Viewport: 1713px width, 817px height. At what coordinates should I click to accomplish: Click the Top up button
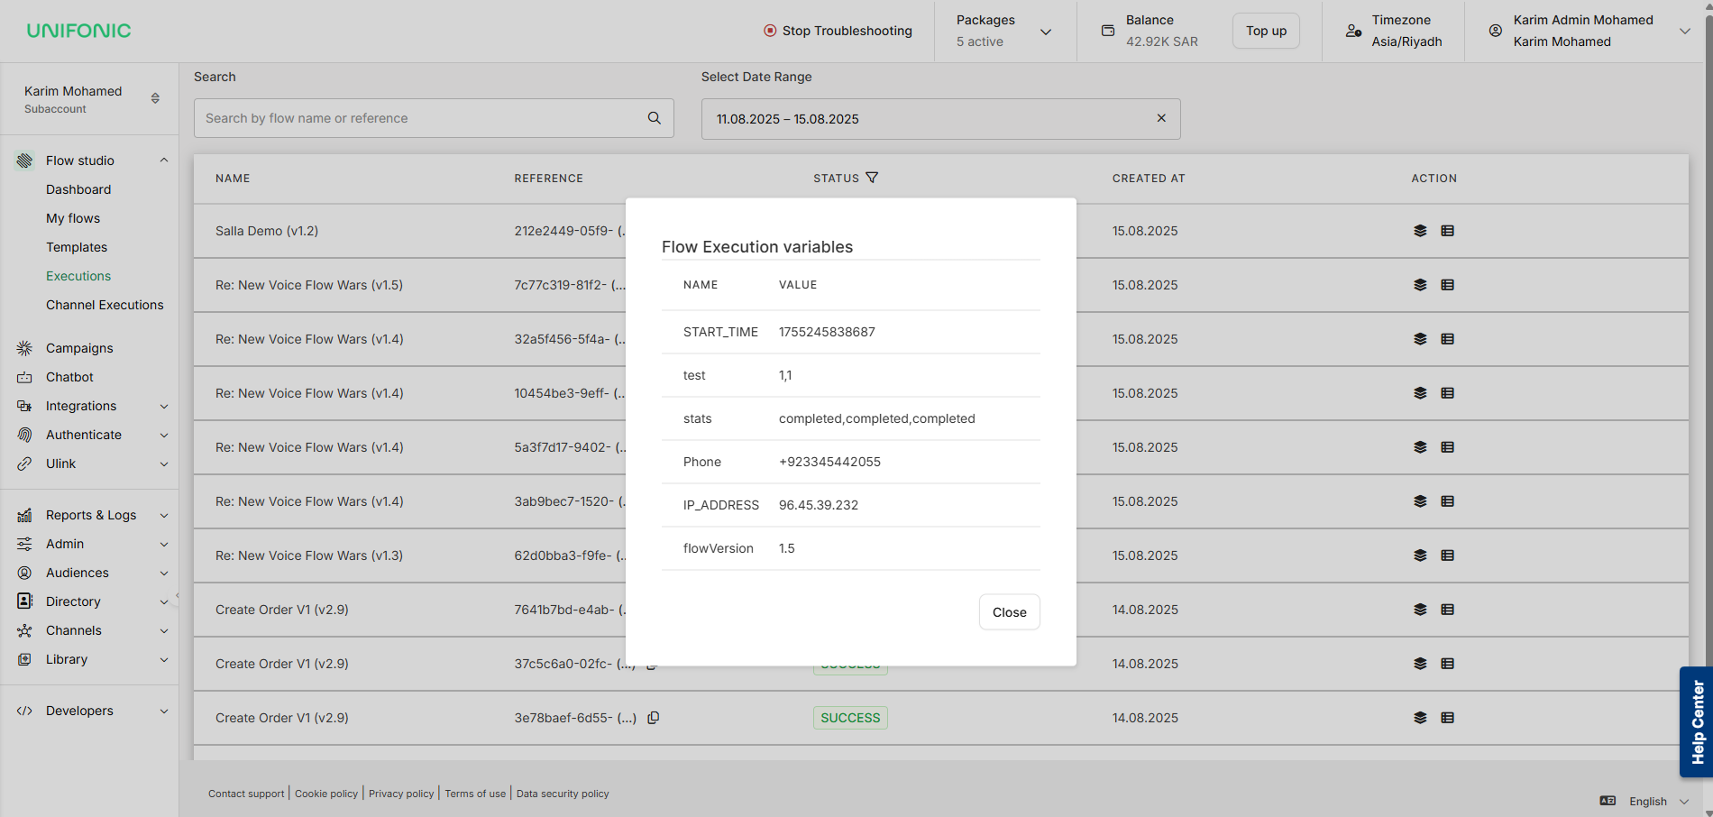coord(1266,31)
